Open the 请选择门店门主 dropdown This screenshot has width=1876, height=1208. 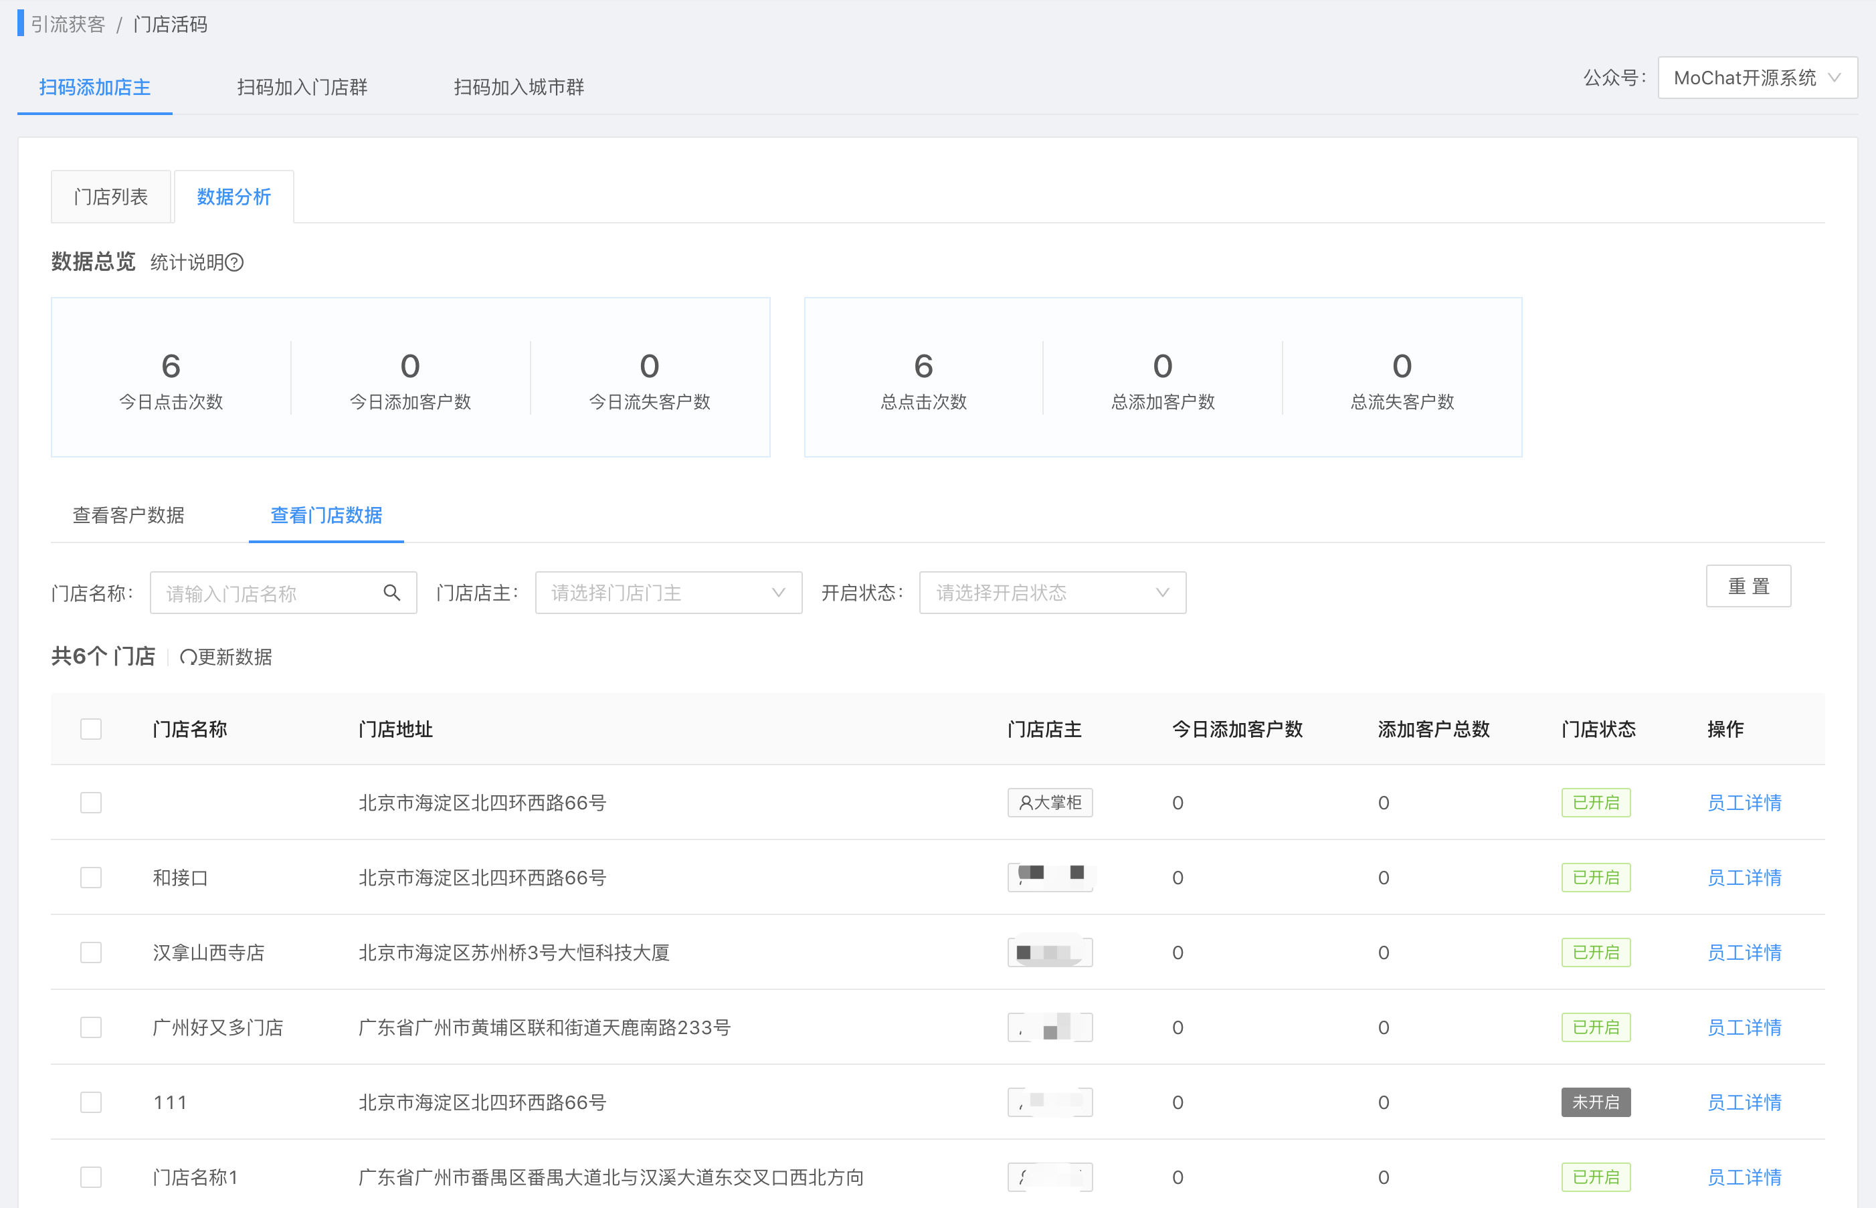pos(668,593)
